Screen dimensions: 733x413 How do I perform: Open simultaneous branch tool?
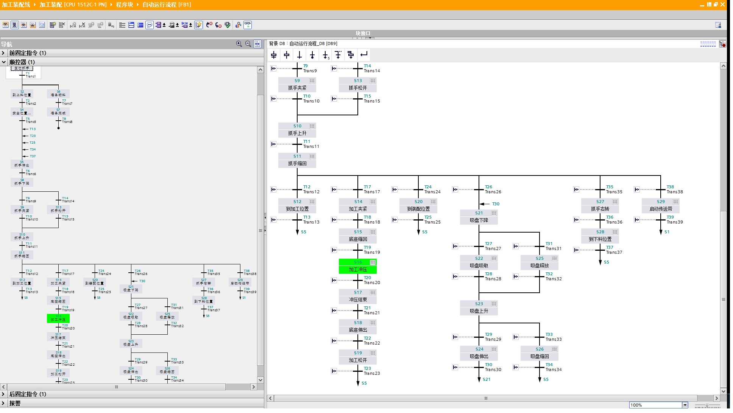(x=351, y=55)
